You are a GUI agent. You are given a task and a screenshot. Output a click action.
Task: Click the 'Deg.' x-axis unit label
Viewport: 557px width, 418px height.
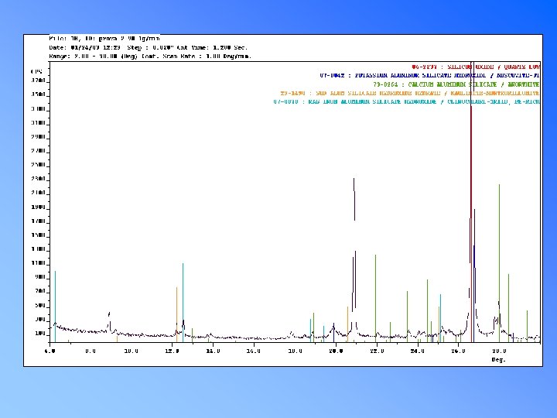click(x=498, y=360)
